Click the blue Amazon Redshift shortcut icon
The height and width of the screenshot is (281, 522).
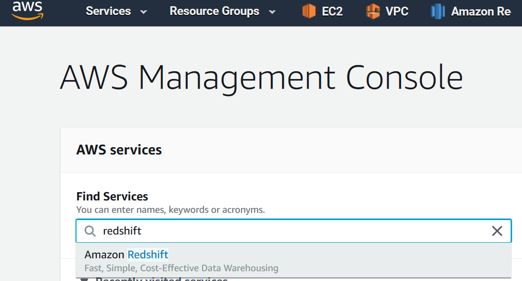pos(438,11)
